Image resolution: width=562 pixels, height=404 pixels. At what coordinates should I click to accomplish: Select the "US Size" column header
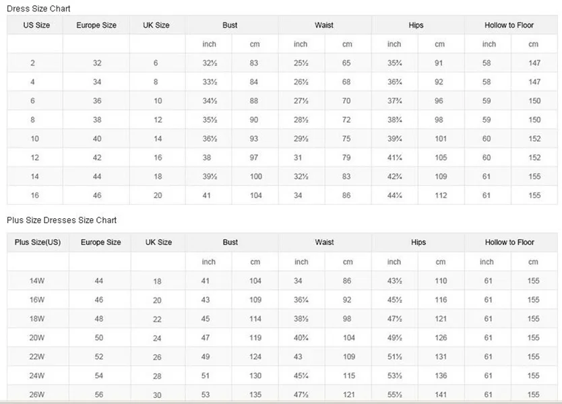pyautogui.click(x=36, y=26)
